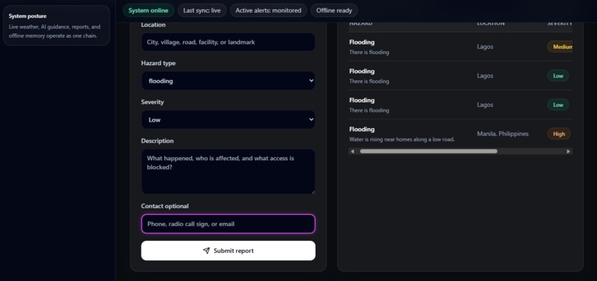Click the High severity badge for Manila
The image size is (597, 281).
click(559, 134)
